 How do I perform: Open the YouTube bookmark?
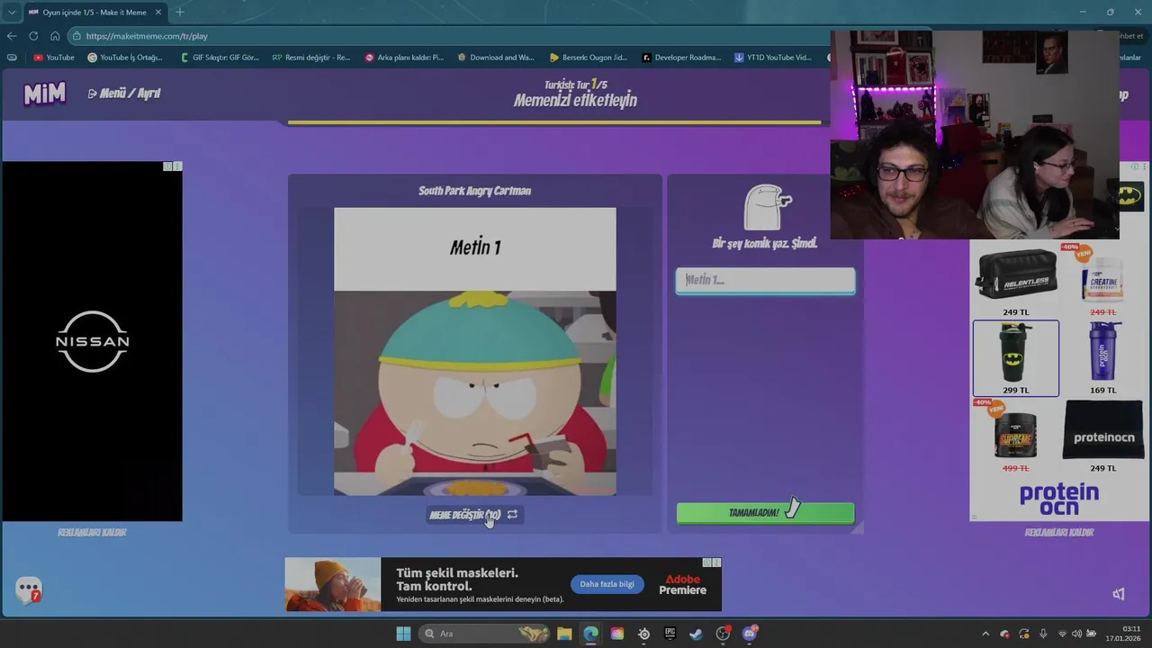(x=54, y=58)
